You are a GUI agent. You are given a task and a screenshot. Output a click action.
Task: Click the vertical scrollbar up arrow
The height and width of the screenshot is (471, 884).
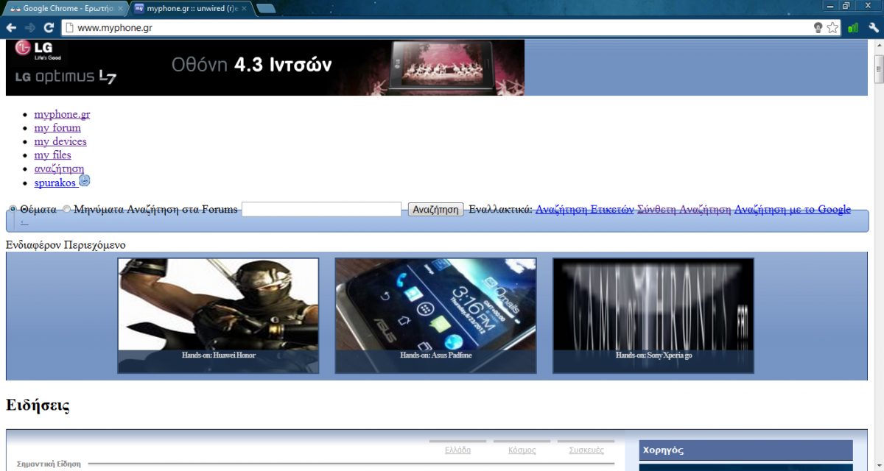[878, 45]
